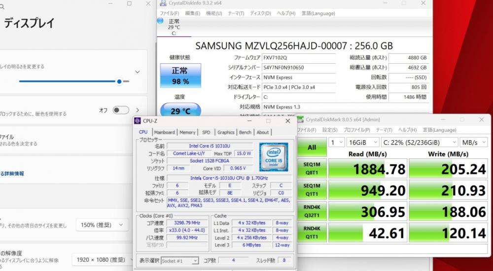Click the PCIe 3.0 x4 transfer mode field
The height and width of the screenshot is (271, 493).
(x=299, y=87)
